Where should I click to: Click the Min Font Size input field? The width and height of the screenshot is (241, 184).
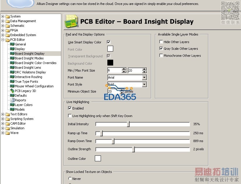pyautogui.click(x=115, y=70)
